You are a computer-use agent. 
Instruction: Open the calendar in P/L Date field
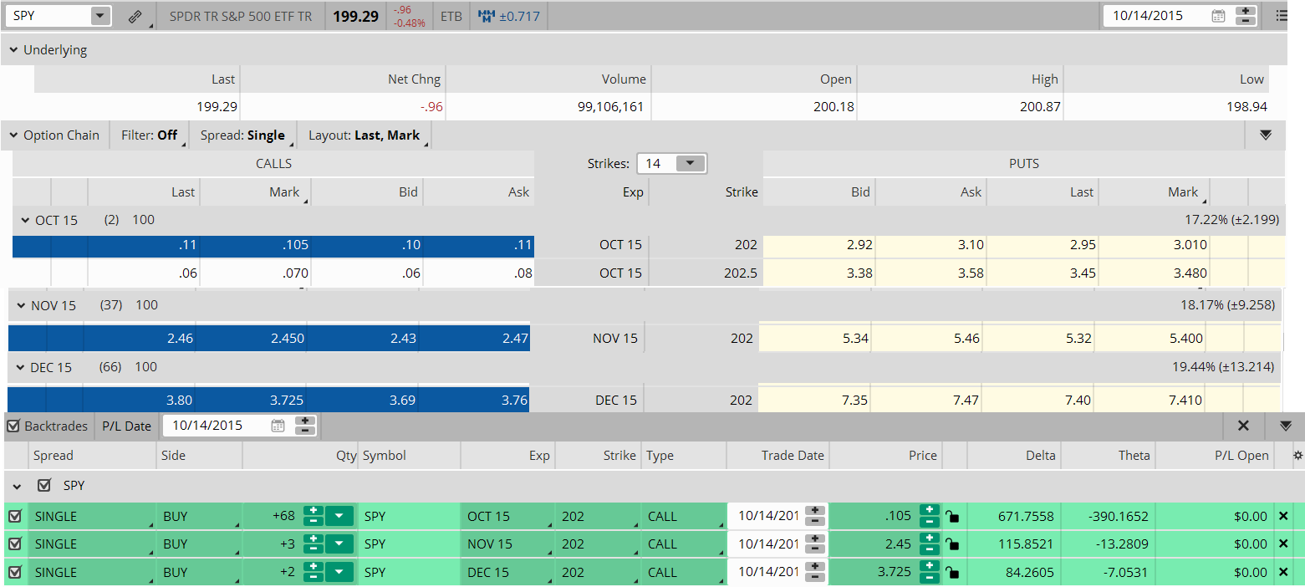(278, 426)
